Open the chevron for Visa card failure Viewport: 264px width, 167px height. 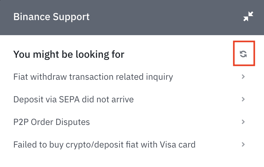tap(243, 144)
